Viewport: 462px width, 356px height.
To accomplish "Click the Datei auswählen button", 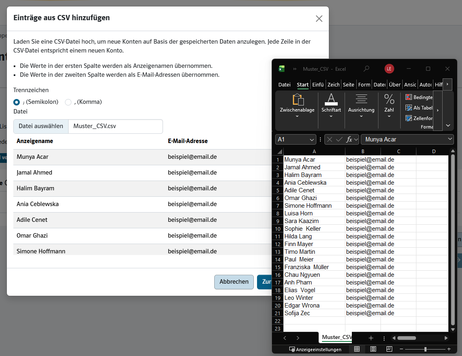I will coord(41,126).
